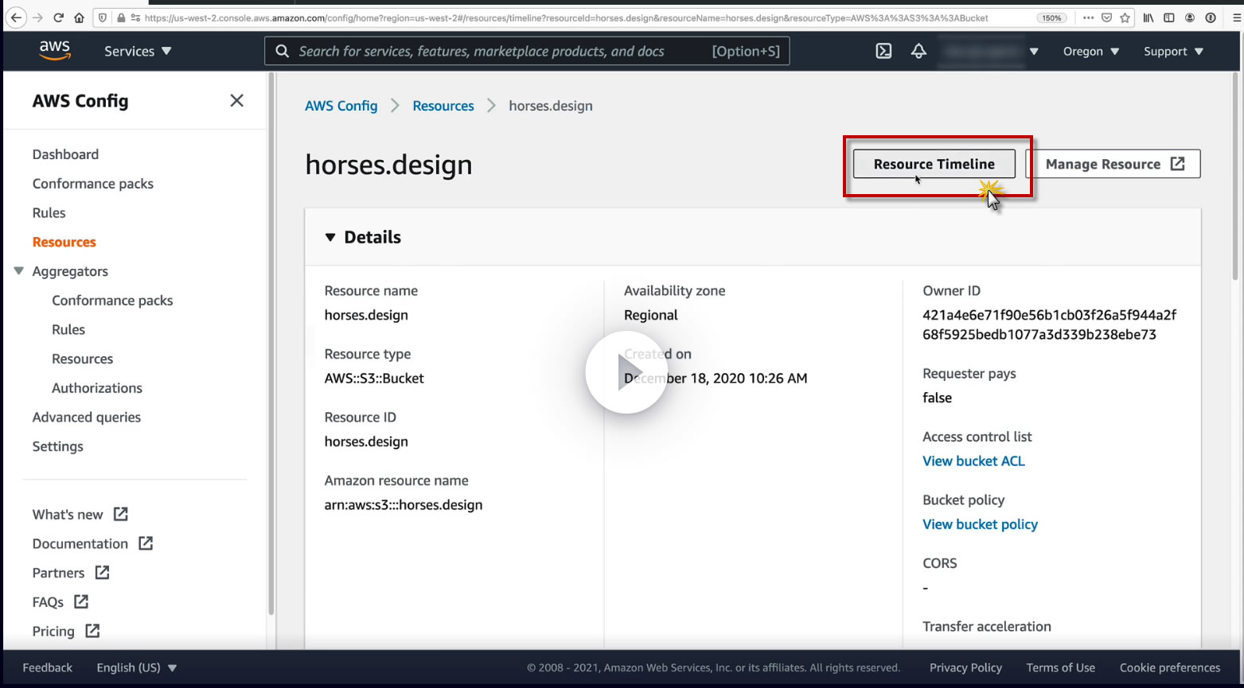This screenshot has height=688, width=1244.
Task: Play the video with the center play button
Action: [626, 372]
